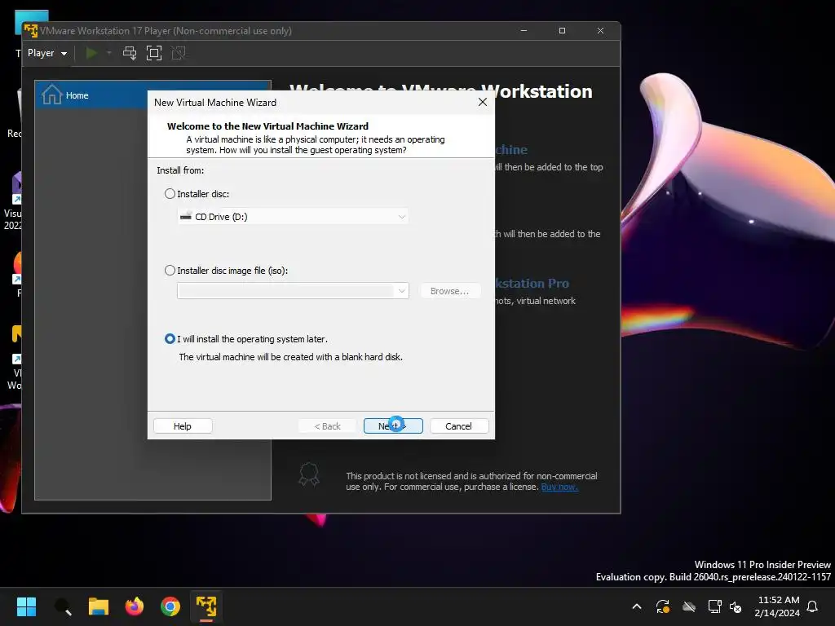Viewport: 835px width, 626px height.
Task: Minimize the VMware Workstation Player window
Action: pyautogui.click(x=524, y=31)
